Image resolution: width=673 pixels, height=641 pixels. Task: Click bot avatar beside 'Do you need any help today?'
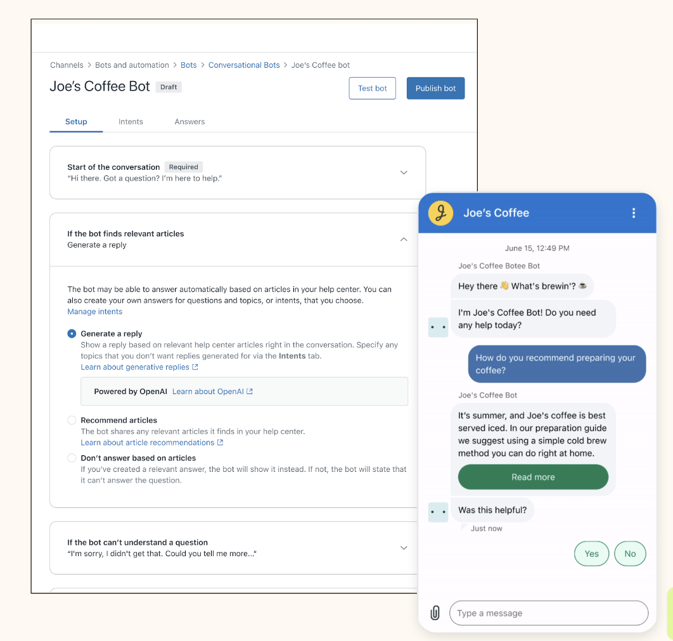pyautogui.click(x=439, y=327)
